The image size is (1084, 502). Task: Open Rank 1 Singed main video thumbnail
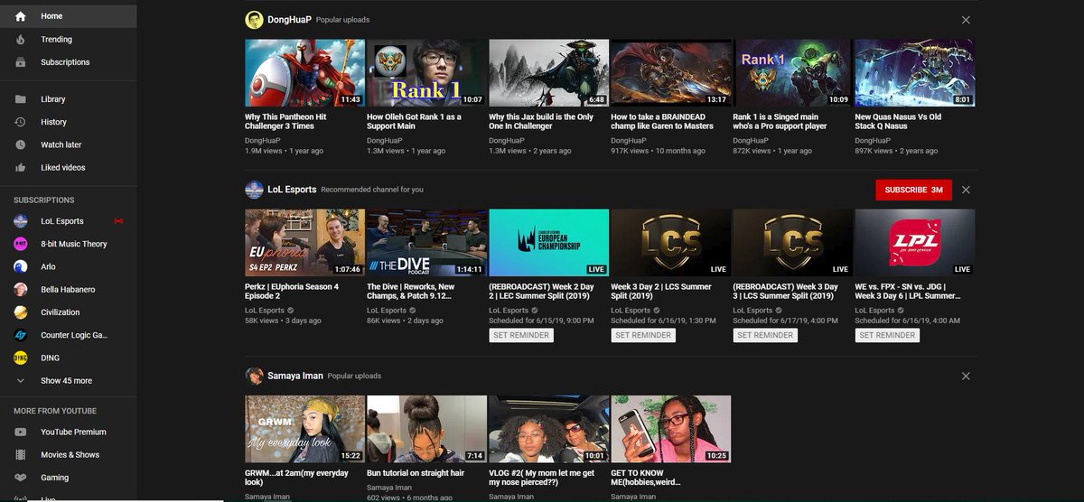[x=792, y=72]
